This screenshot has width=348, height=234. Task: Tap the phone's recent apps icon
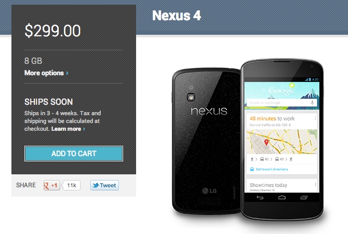click(304, 197)
